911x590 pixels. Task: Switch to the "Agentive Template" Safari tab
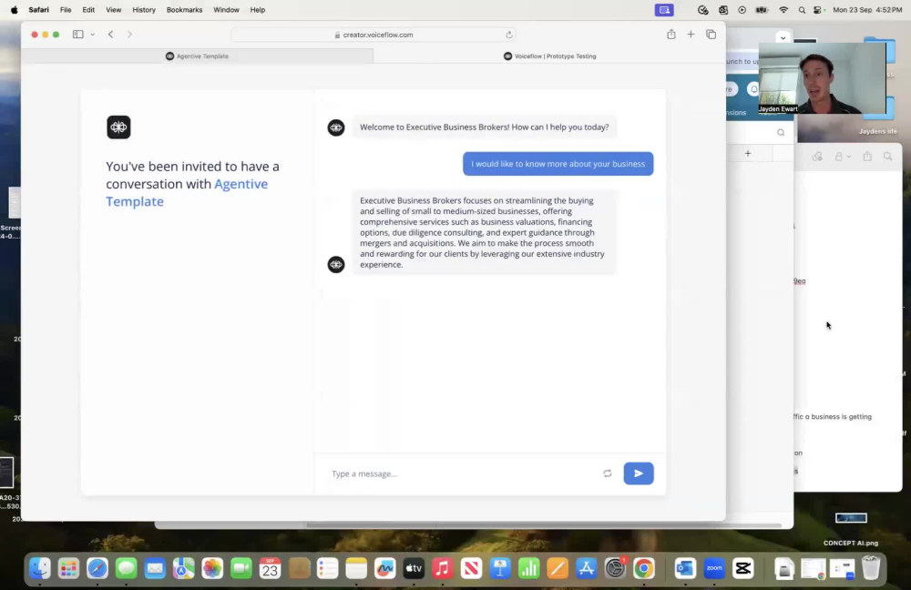(197, 56)
